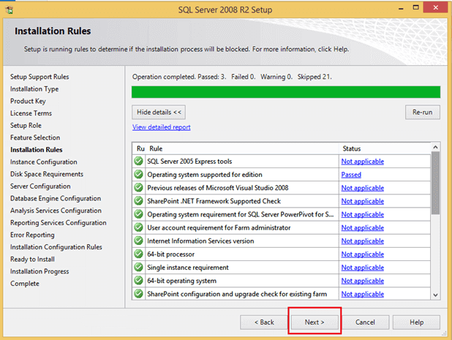Click the Re-run button
This screenshot has height=340, width=452.
point(422,112)
